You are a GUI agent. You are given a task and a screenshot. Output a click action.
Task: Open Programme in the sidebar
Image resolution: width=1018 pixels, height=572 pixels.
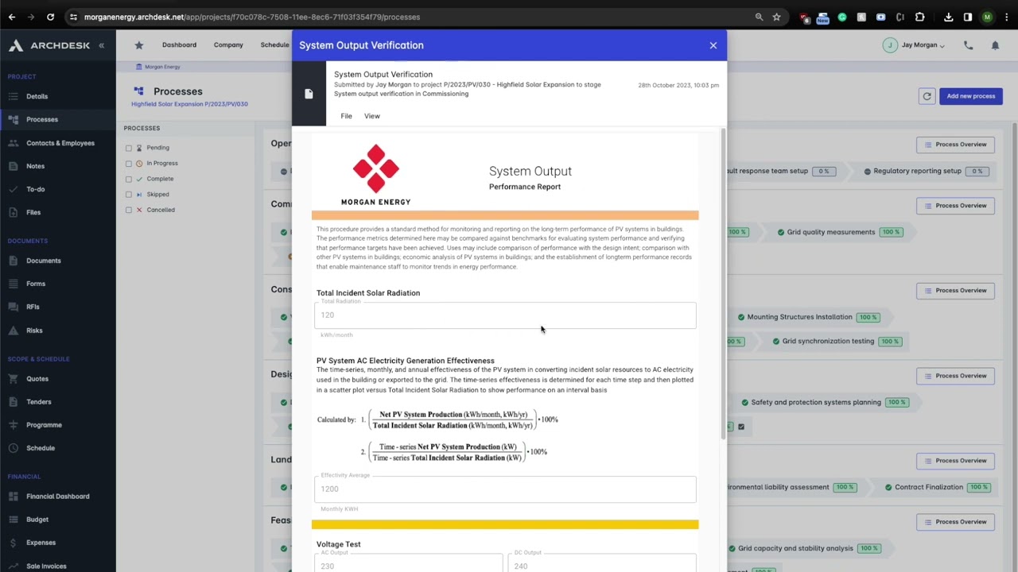[44, 425]
